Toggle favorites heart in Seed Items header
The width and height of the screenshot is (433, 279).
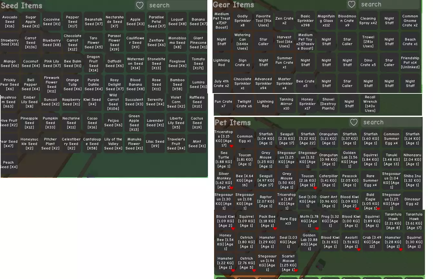pos(139,5)
